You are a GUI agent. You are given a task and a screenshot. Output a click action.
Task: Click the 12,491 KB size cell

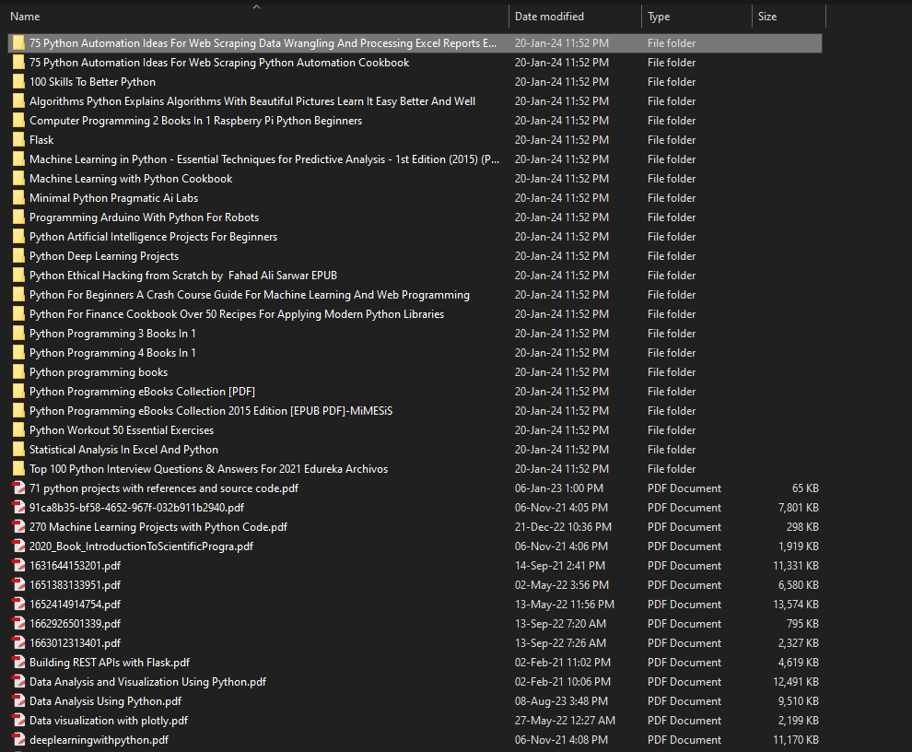(796, 682)
